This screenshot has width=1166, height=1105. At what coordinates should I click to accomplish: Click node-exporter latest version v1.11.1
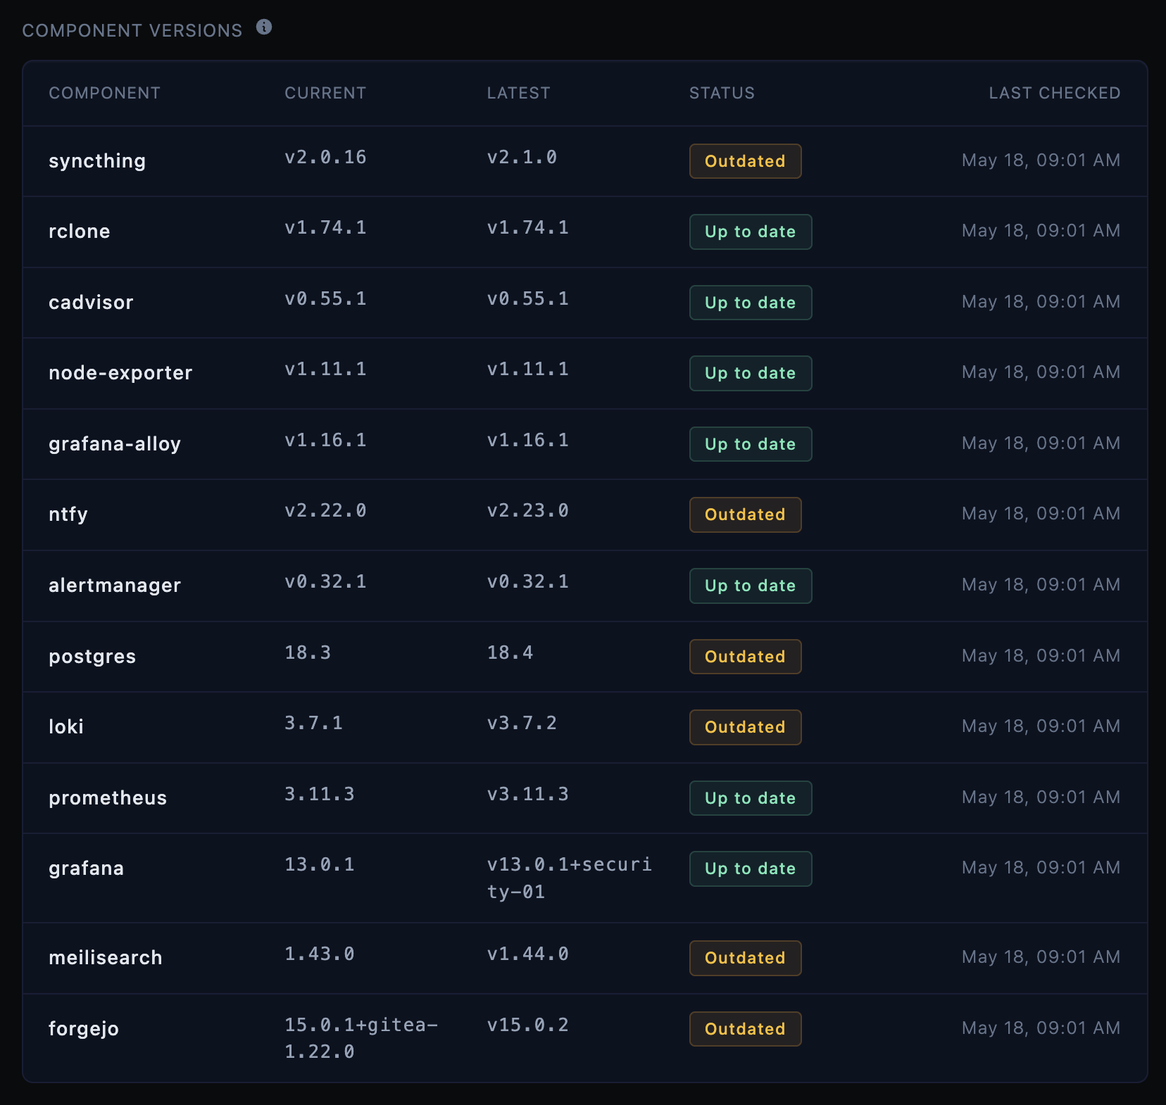pyautogui.click(x=527, y=369)
